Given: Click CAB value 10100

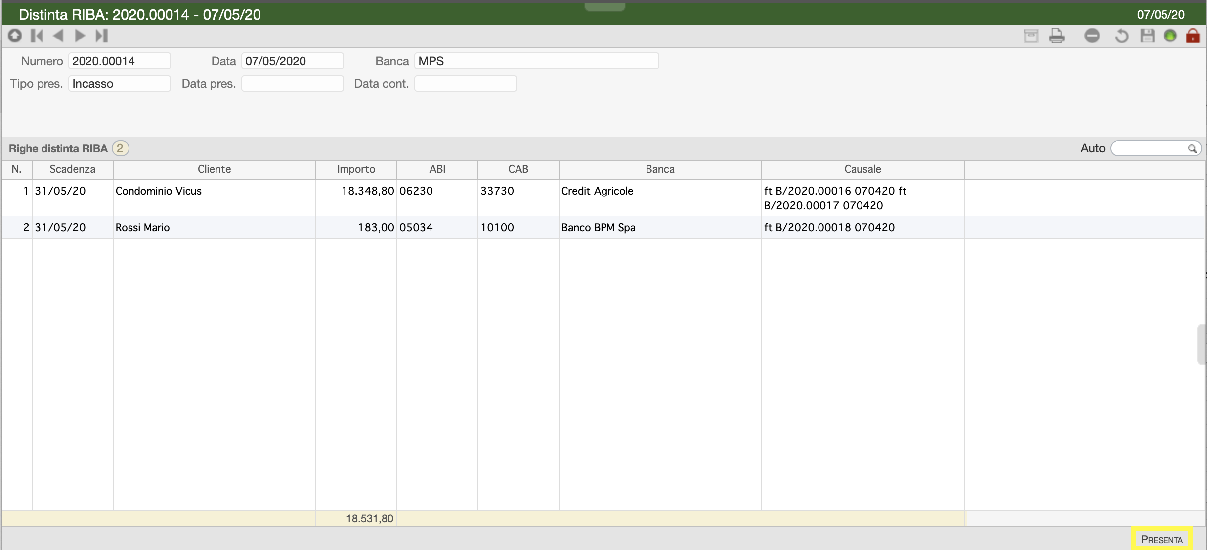Looking at the screenshot, I should tap(497, 228).
